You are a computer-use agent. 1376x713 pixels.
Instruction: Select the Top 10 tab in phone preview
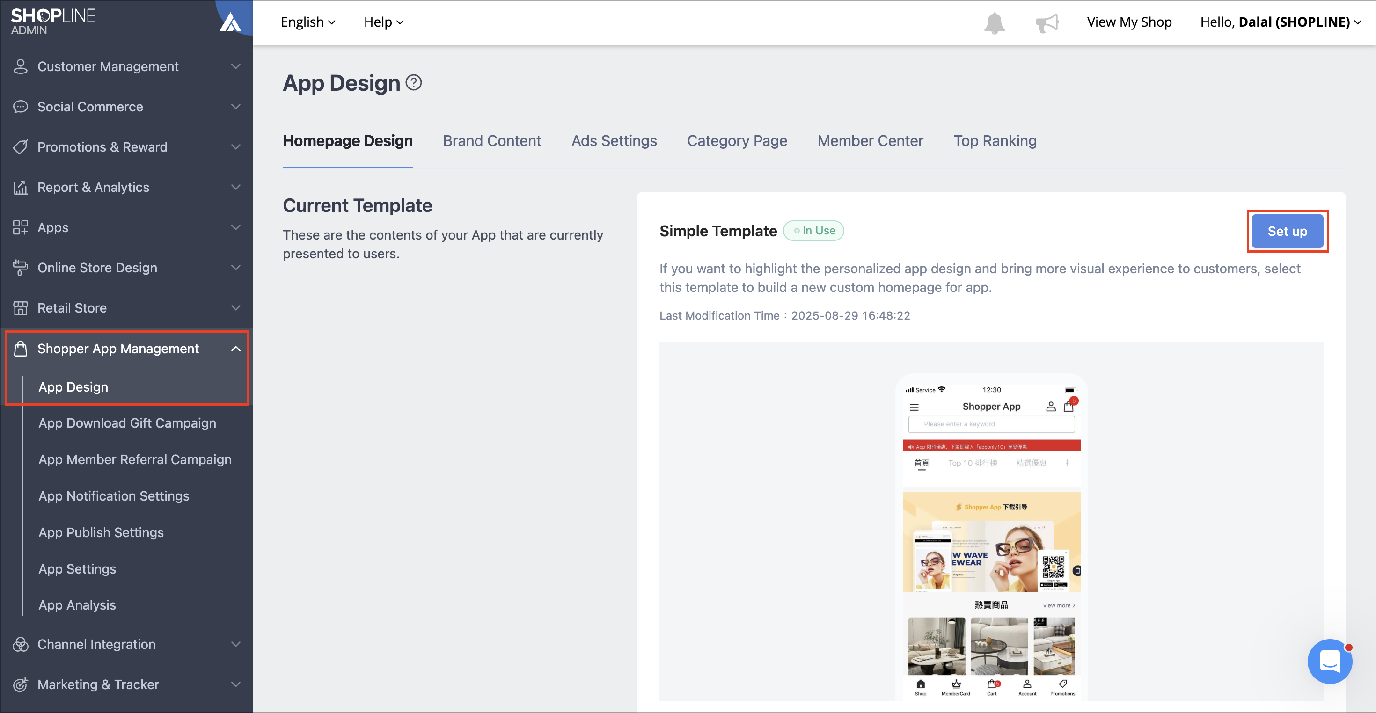[x=972, y=464]
